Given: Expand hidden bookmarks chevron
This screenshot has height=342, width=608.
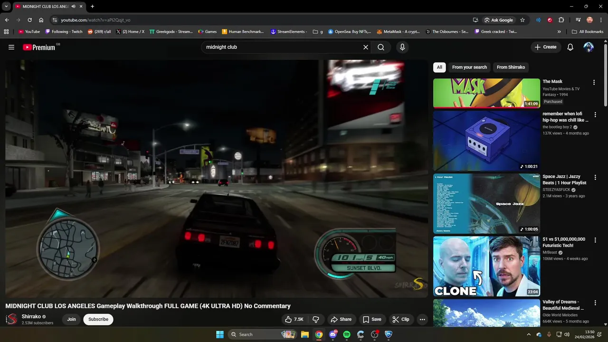Looking at the screenshot, I should click(x=559, y=32).
